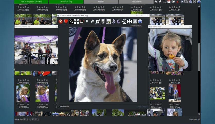Toggle the Fit To Window checkbox
Screen dimensions: 215x124
tap(59, 107)
